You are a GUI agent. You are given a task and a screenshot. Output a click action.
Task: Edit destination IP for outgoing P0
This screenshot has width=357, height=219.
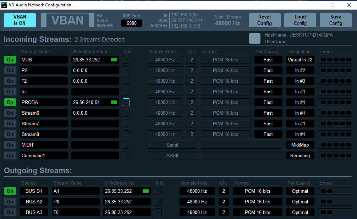[x=127, y=202]
